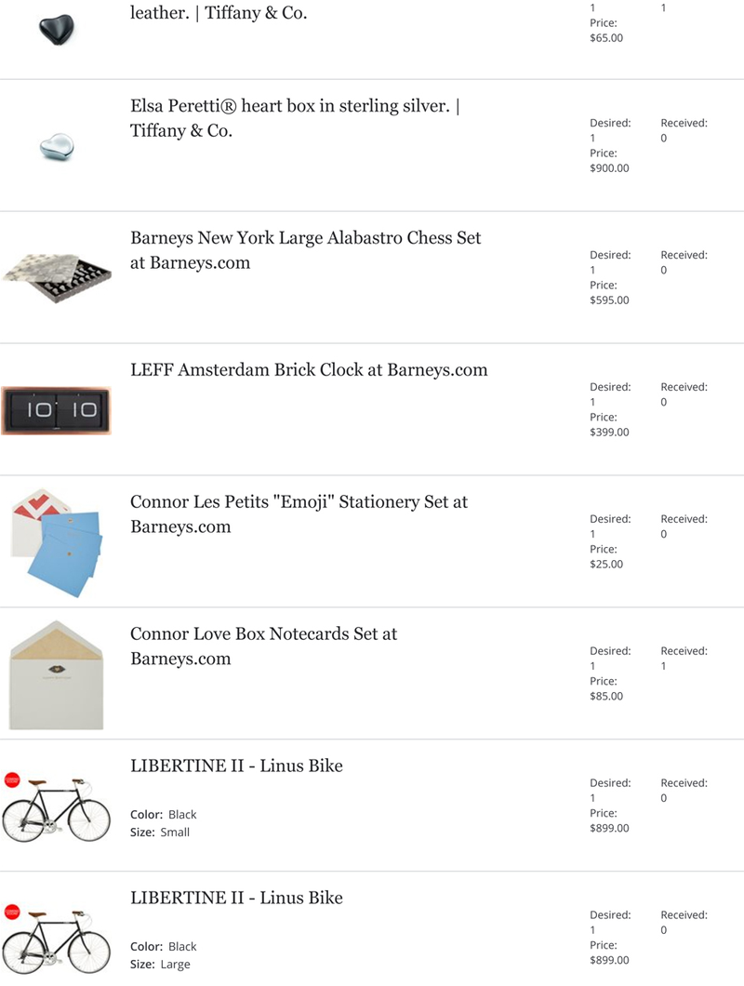Click the LEFF Brick Clock picture
This screenshot has height=986, width=744.
pyautogui.click(x=57, y=410)
